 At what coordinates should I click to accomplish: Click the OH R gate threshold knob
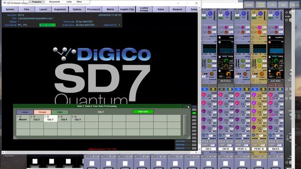(229, 74)
